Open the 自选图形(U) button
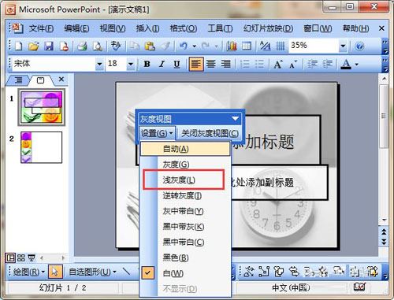Screen dimensions: 394x300 (x=92, y=272)
